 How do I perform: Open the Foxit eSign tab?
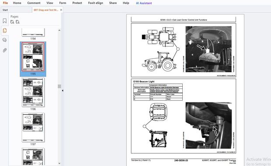(96, 3)
